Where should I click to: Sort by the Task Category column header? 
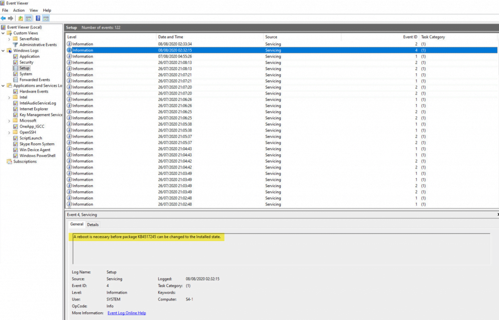click(x=458, y=37)
